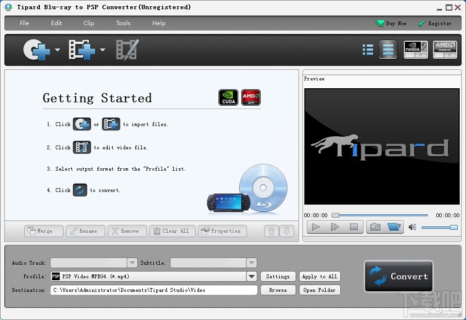Click the Register link
466x320 pixels.
[435, 23]
